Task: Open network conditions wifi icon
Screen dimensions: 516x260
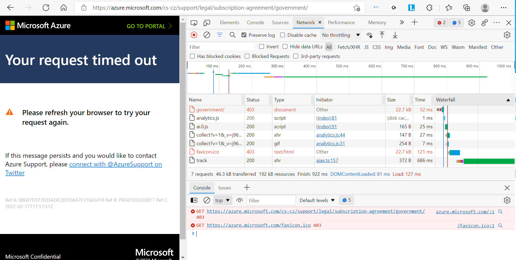Action: click(370, 35)
